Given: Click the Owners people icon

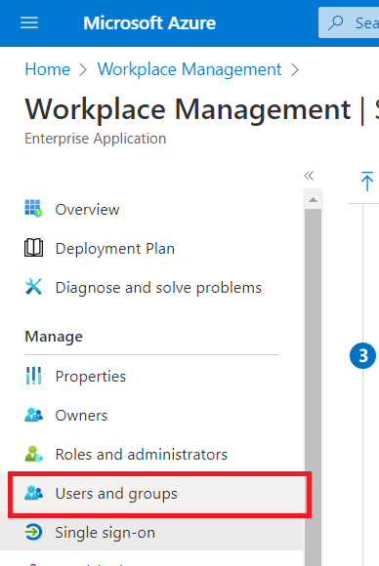Looking at the screenshot, I should [x=33, y=415].
